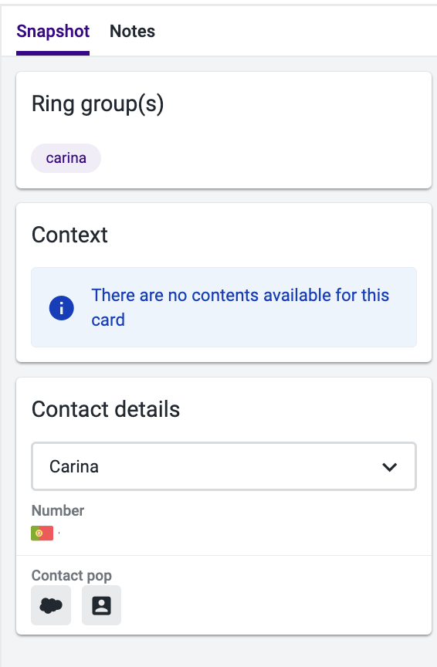Click the Carina text in the selector
The height and width of the screenshot is (667, 437).
point(74,466)
